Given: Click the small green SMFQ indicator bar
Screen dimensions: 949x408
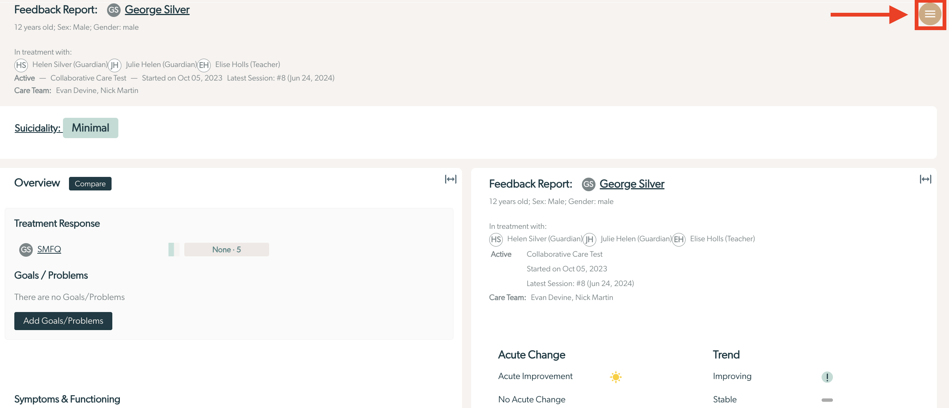Looking at the screenshot, I should coord(171,250).
